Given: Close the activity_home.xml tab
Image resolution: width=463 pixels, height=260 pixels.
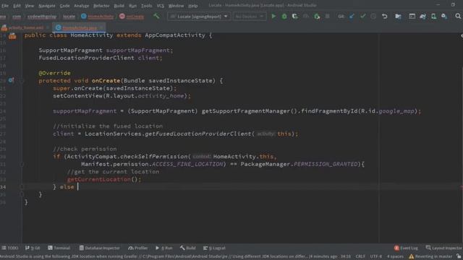Looking at the screenshot, I should tap(48, 27).
